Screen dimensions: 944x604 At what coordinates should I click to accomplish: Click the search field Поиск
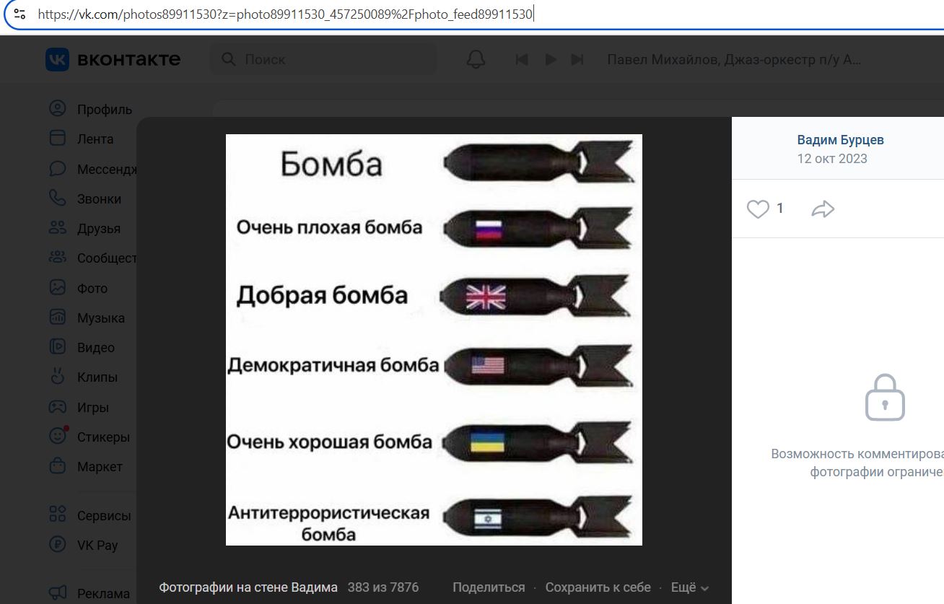[323, 59]
